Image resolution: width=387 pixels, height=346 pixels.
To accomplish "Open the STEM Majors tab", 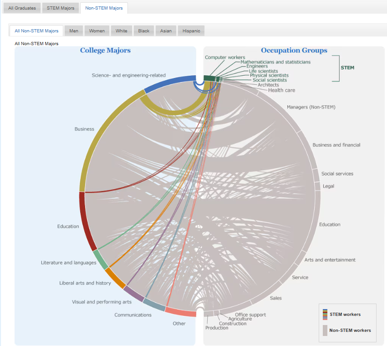I will click(61, 8).
